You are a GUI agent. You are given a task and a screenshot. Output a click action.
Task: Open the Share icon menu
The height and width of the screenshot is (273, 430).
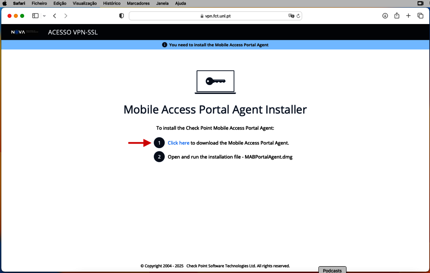pyautogui.click(x=397, y=16)
